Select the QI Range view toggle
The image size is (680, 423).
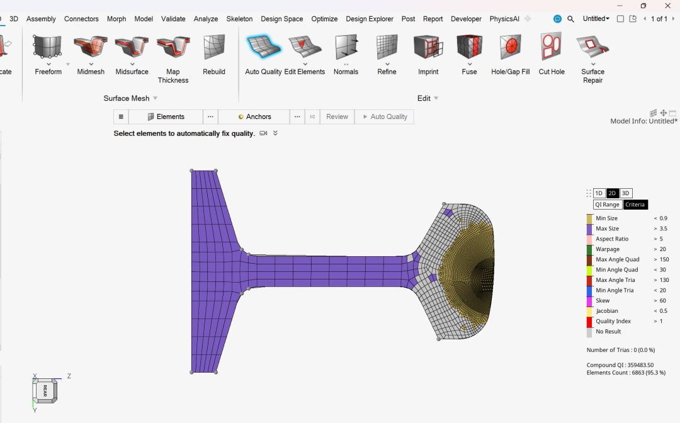[607, 205]
